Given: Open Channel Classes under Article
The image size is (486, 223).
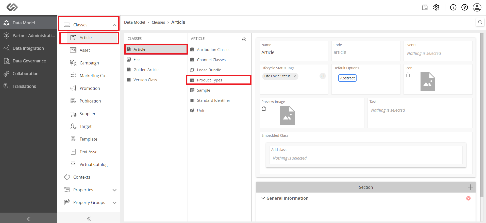Looking at the screenshot, I should pos(219,60).
